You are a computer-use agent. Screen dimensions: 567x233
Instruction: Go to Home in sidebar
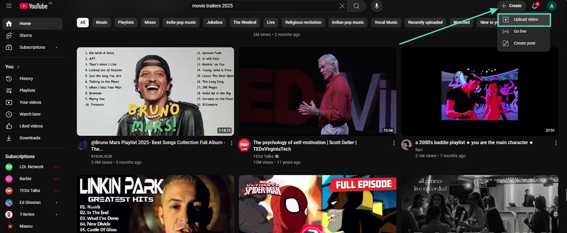(32, 24)
